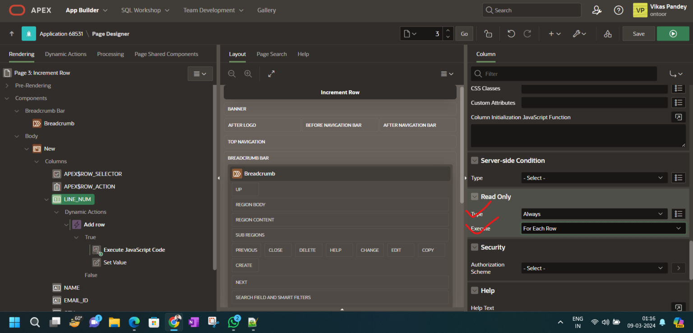This screenshot has height=333, width=693.
Task: Open the Read Only Type dropdown
Action: (x=594, y=214)
